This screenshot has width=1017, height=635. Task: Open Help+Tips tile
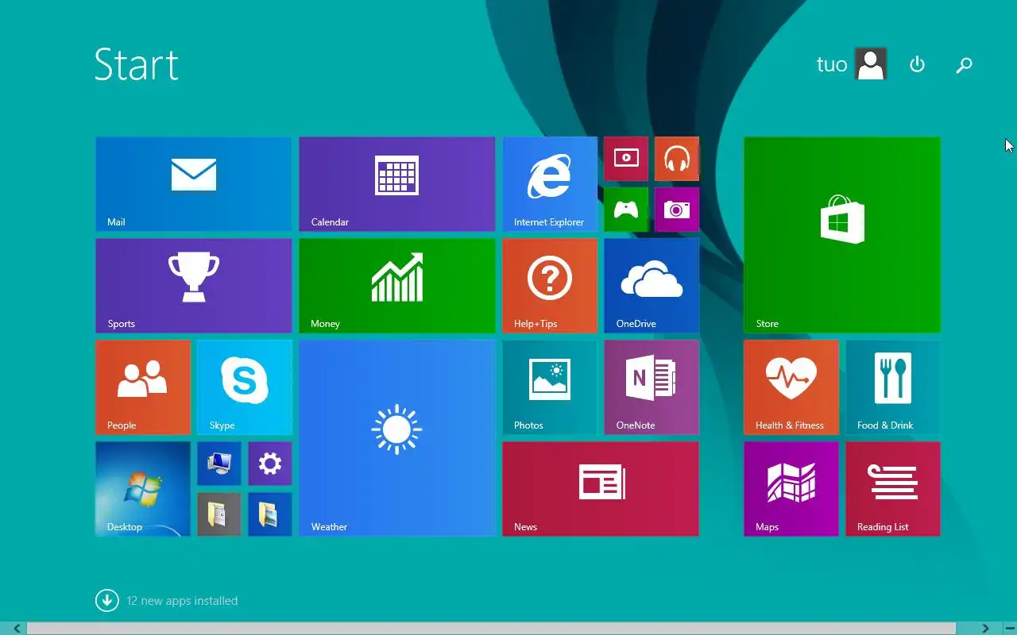(550, 286)
